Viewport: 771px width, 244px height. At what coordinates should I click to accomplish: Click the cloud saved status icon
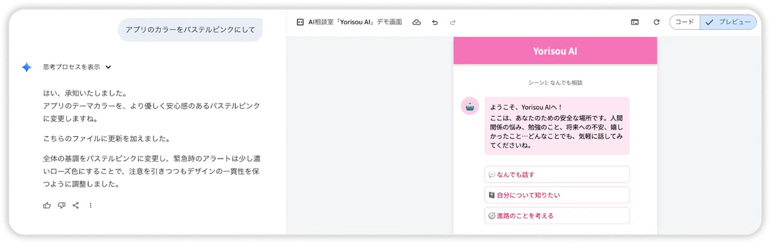point(416,22)
